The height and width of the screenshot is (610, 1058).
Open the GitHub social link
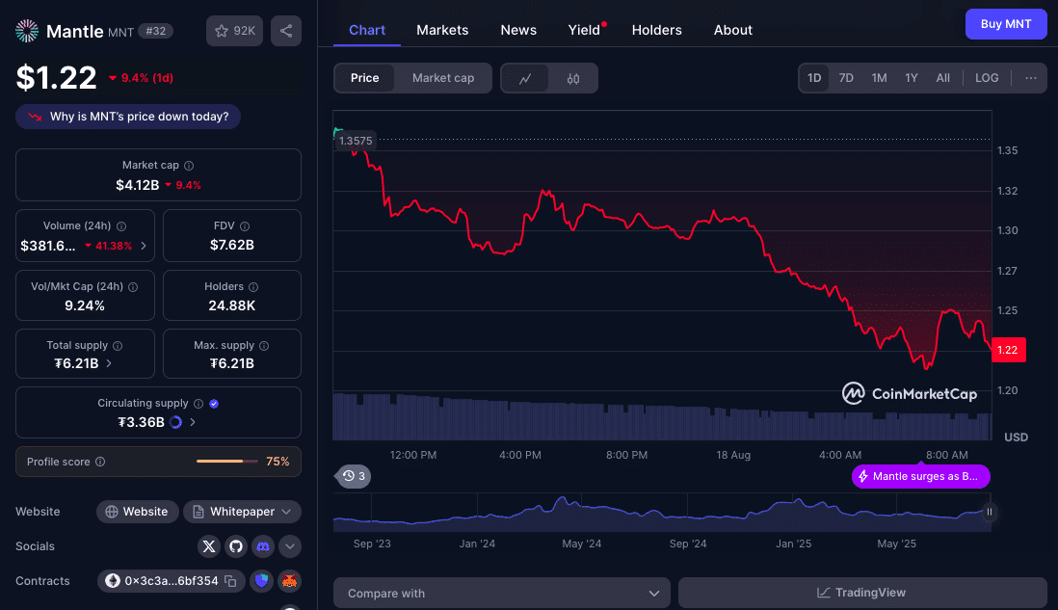[x=235, y=545]
